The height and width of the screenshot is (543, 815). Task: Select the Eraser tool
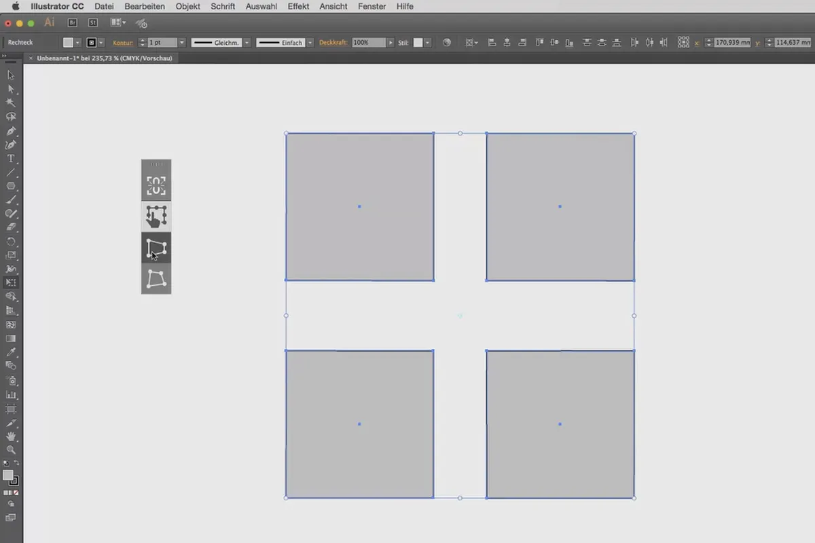[11, 227]
